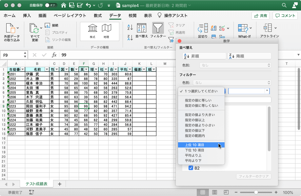Click the Ascending (昇順) sort button
The height and width of the screenshot is (196, 301).
pos(204,56)
